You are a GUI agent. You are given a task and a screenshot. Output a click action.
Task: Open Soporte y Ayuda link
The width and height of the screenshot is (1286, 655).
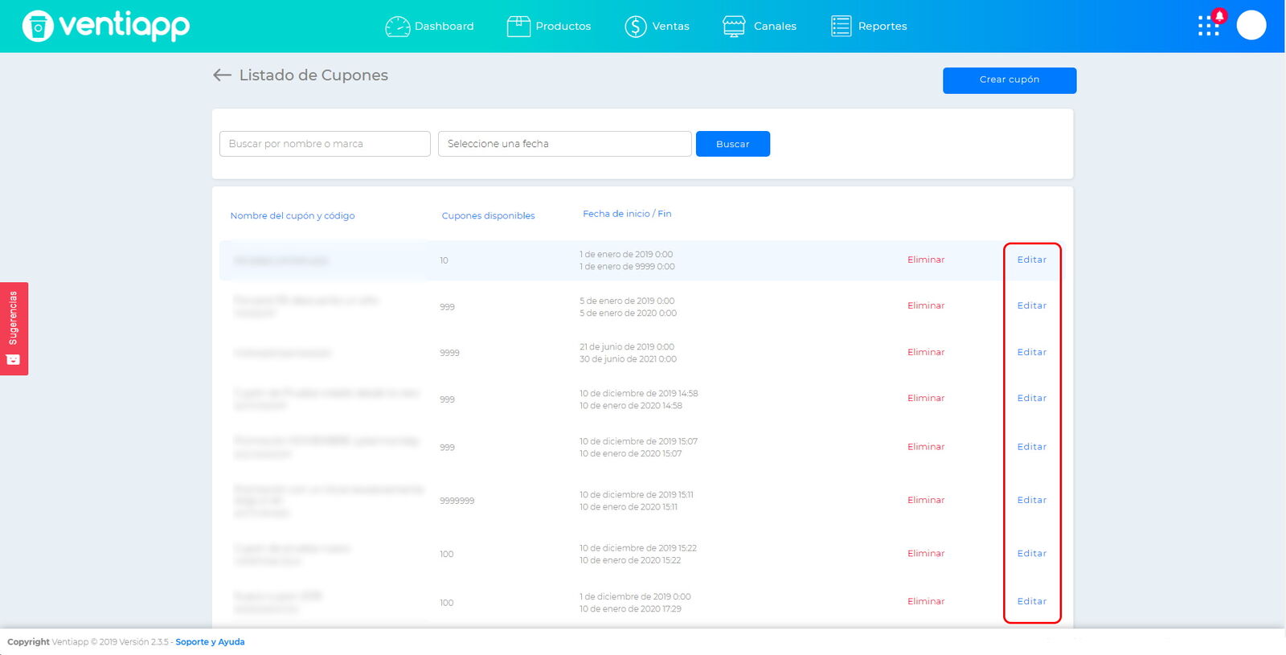210,642
